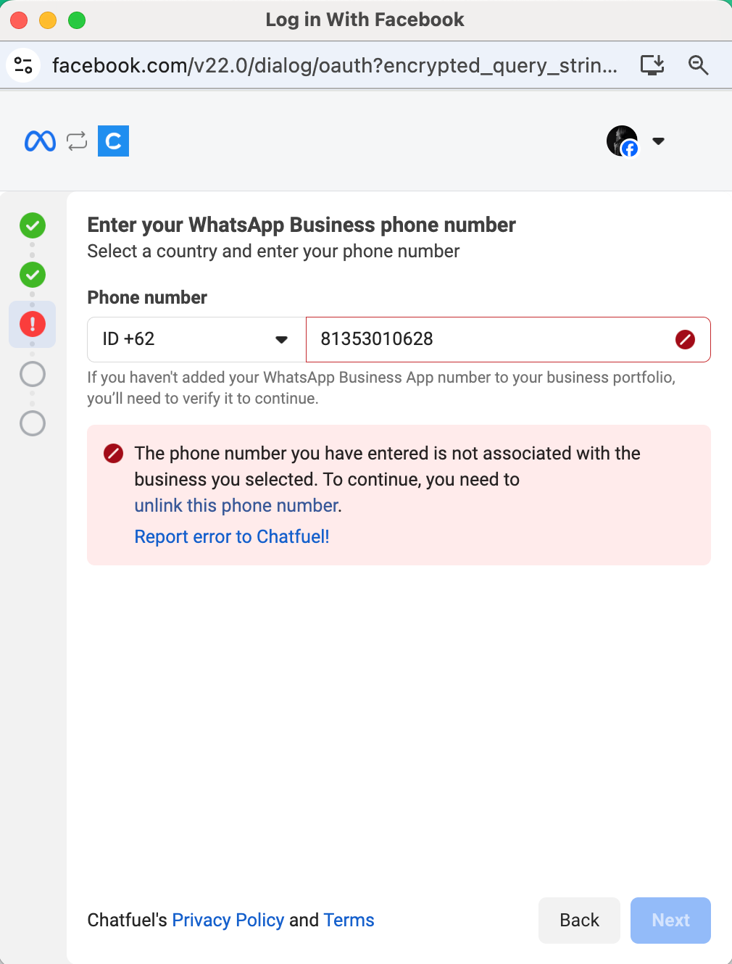Click the Meta infinity logo
Image resolution: width=732 pixels, height=964 pixels.
coord(40,141)
